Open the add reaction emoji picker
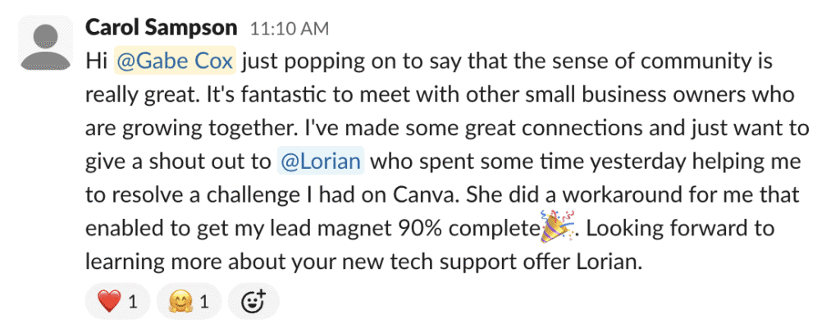Viewport: 840px width, 333px height. 253,303
